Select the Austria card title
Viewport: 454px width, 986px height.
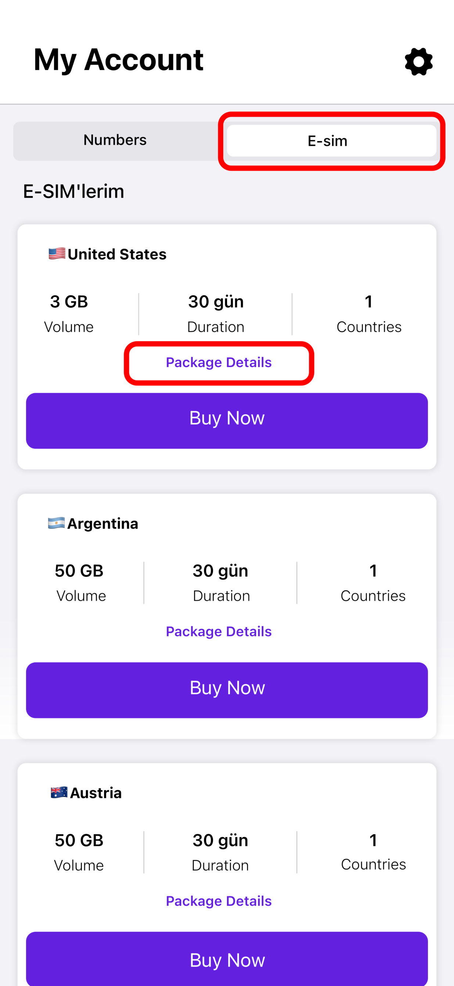[x=96, y=793]
